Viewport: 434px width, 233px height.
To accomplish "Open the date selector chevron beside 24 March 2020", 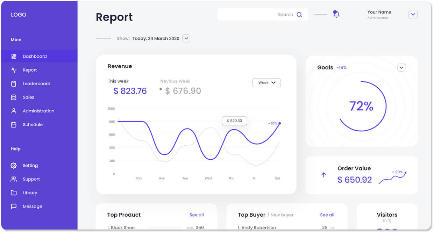I will tap(186, 38).
